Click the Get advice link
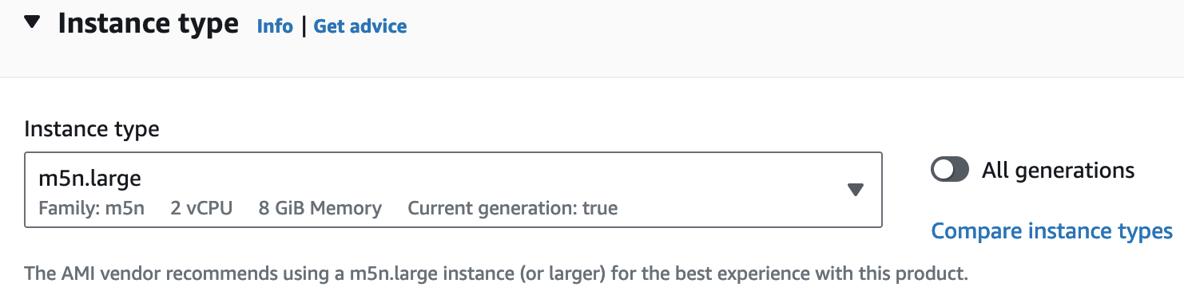Image resolution: width=1184 pixels, height=295 pixels. pos(360,26)
